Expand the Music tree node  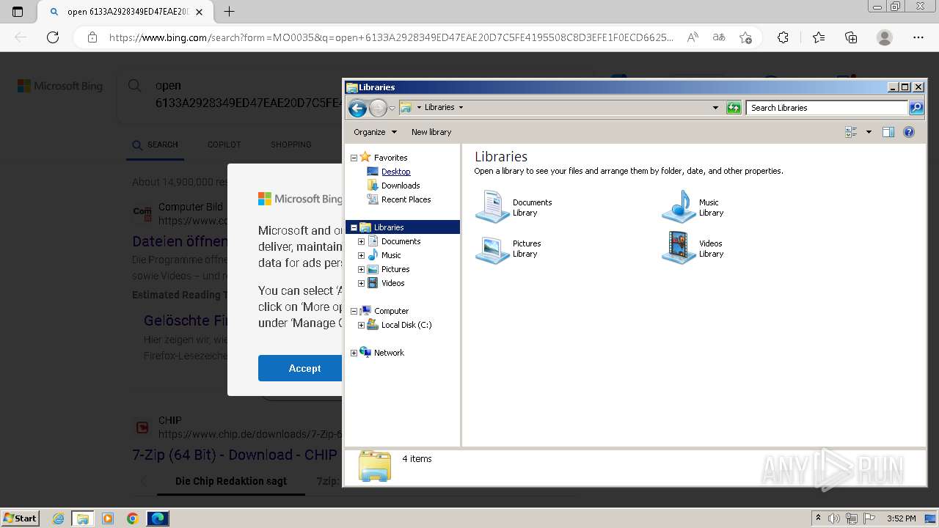(361, 255)
